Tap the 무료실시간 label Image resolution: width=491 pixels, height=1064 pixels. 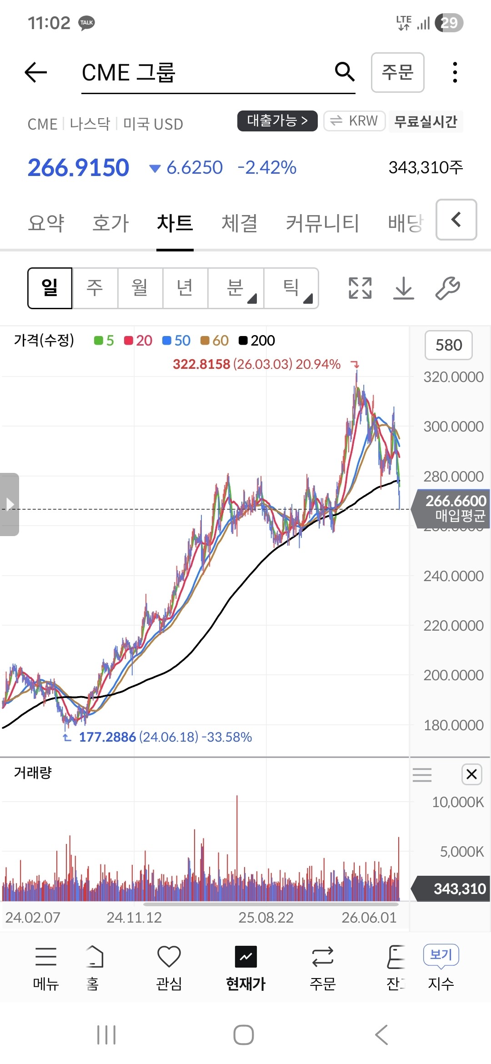pyautogui.click(x=426, y=121)
